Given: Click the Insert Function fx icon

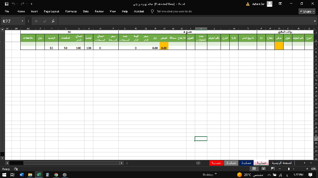Looking at the screenshot, I should tap(53, 21).
